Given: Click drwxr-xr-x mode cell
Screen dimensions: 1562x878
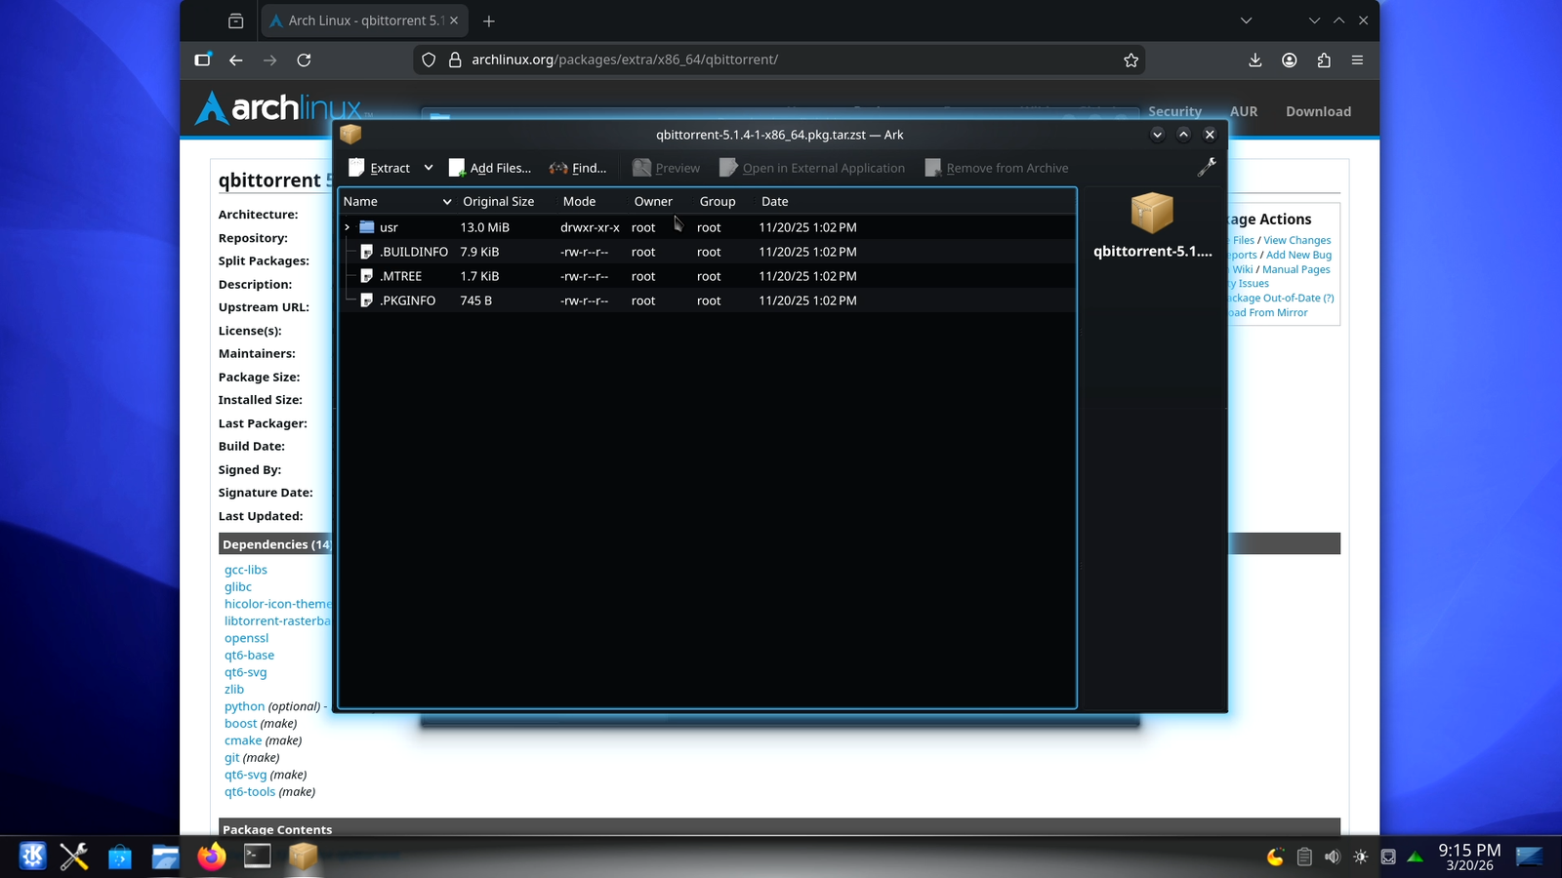Looking at the screenshot, I should [590, 227].
